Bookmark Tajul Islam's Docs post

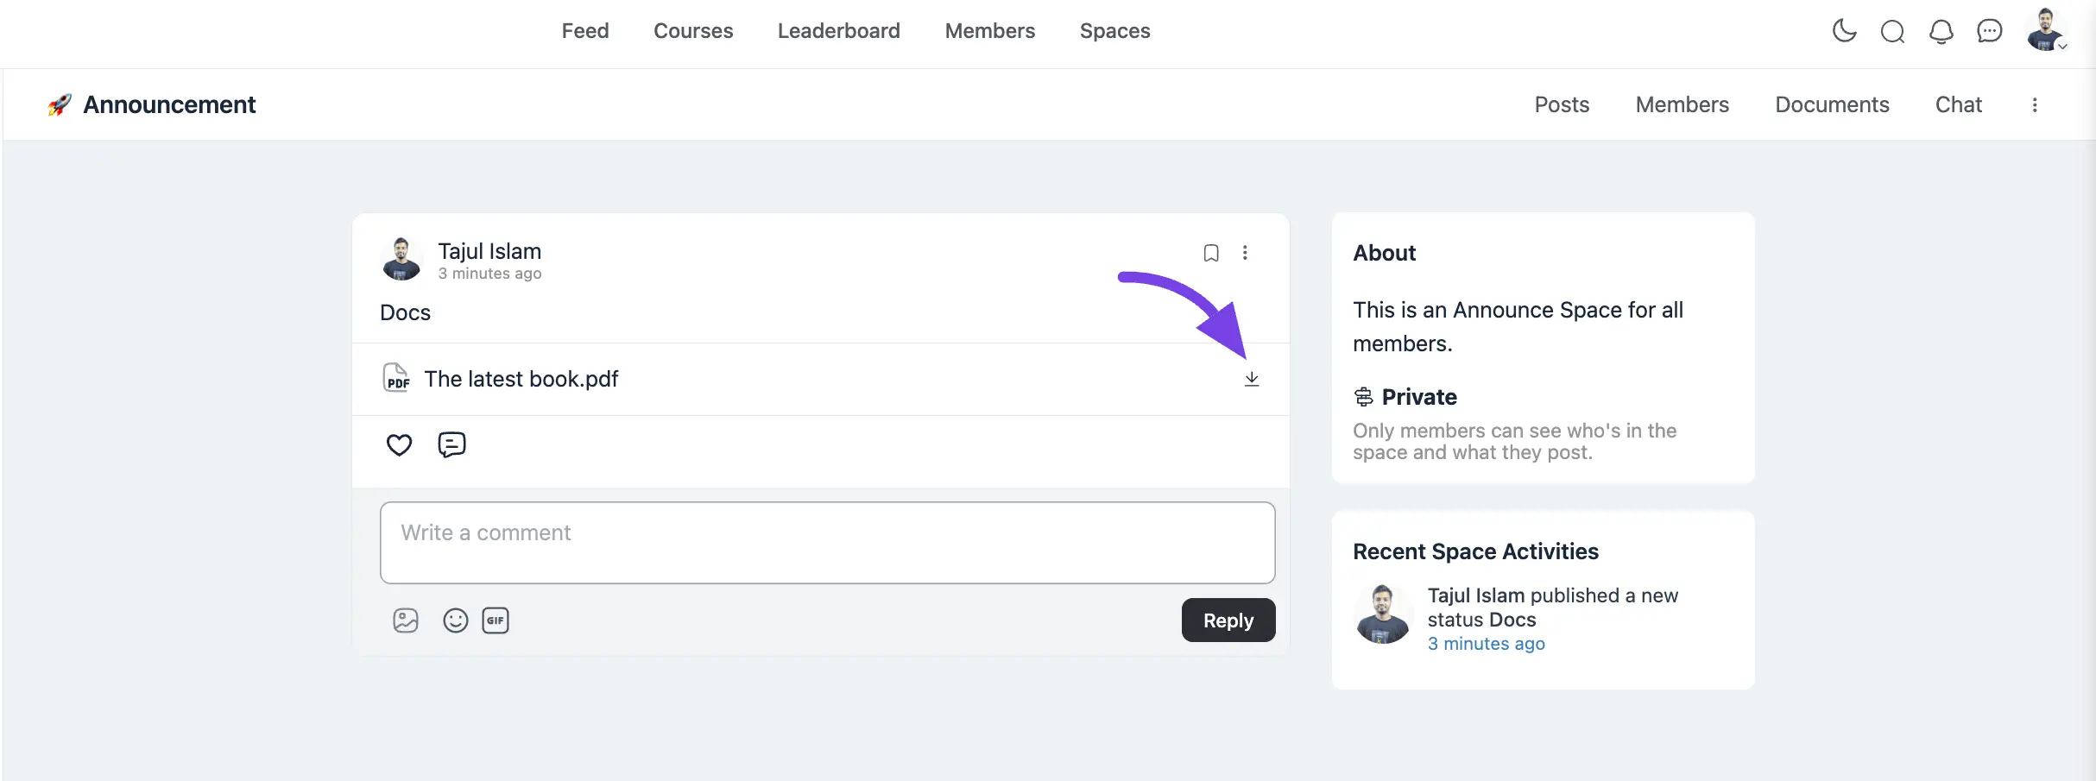(1211, 253)
